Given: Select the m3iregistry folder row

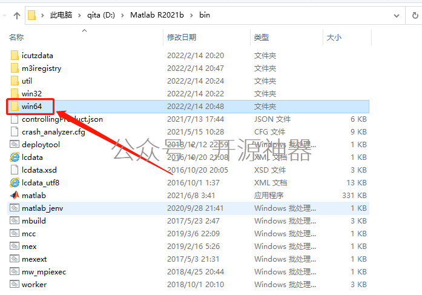Looking at the screenshot, I should click(x=41, y=68).
